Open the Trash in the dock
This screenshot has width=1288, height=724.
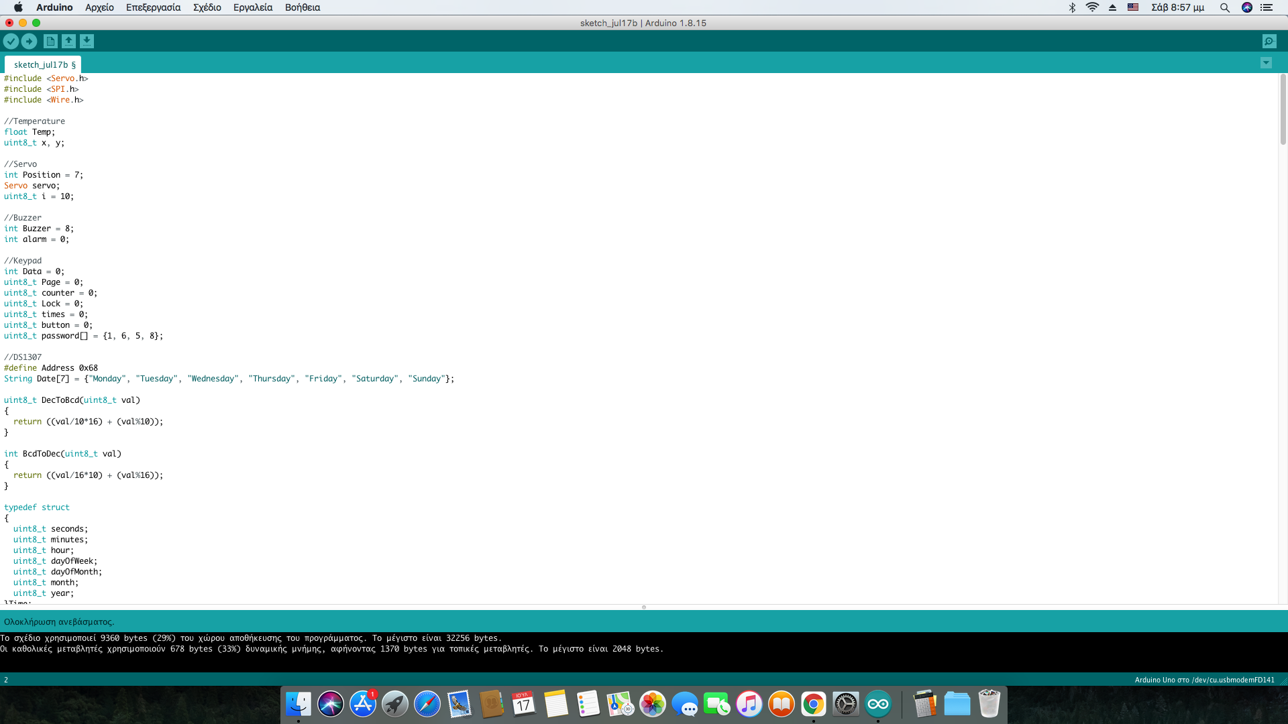[989, 704]
